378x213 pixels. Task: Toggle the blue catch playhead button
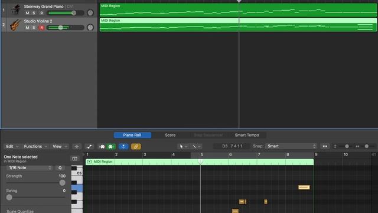coord(123,146)
